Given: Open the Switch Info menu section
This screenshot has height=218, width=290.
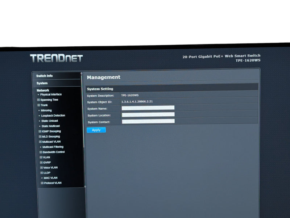Looking at the screenshot, I should pos(44,76).
